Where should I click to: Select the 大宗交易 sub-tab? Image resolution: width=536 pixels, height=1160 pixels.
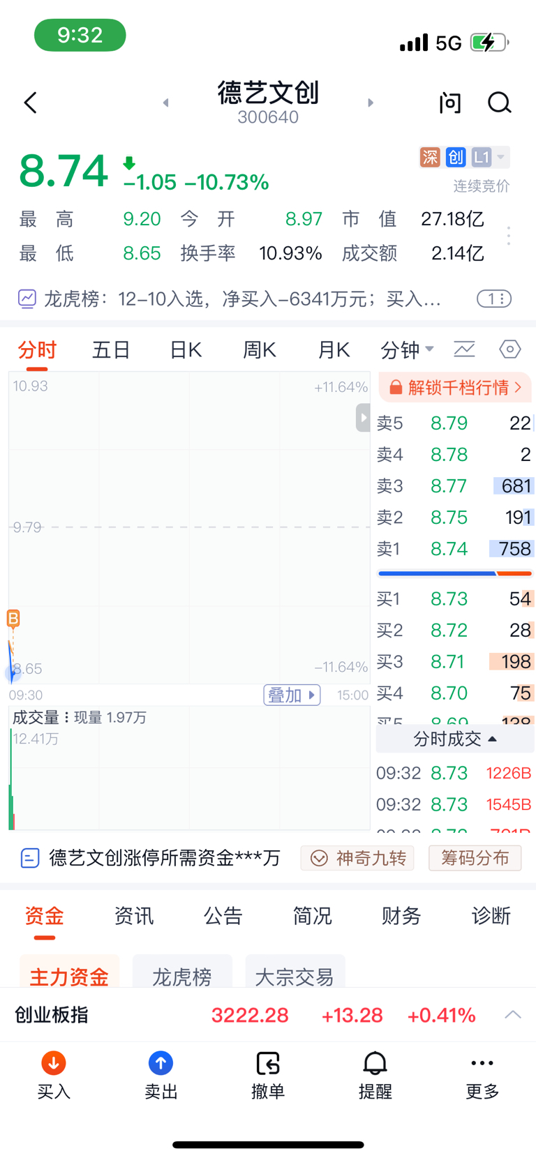[x=295, y=972]
